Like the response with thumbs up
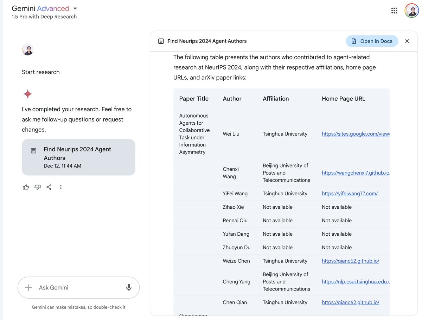 point(26,187)
